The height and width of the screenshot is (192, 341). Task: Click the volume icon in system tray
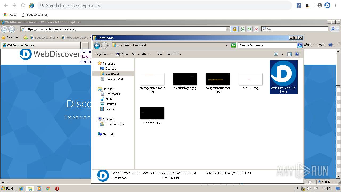click(309, 189)
